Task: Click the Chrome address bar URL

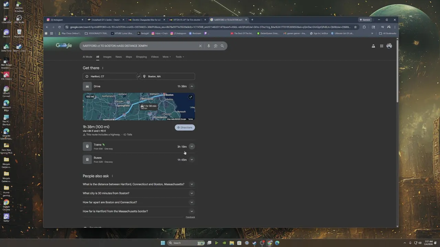Action: coord(210,27)
